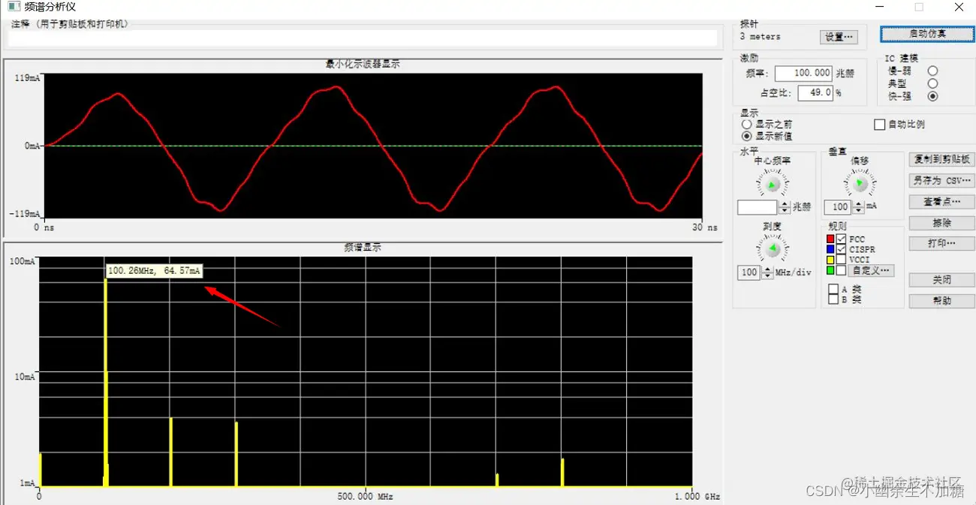Click the 关闭 close button
Viewport: 976px width, 505px height.
click(x=941, y=280)
